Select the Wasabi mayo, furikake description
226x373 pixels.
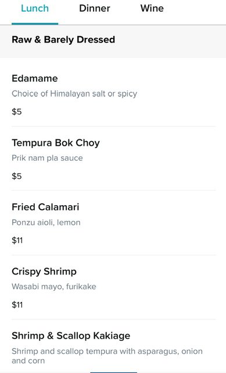(54, 286)
